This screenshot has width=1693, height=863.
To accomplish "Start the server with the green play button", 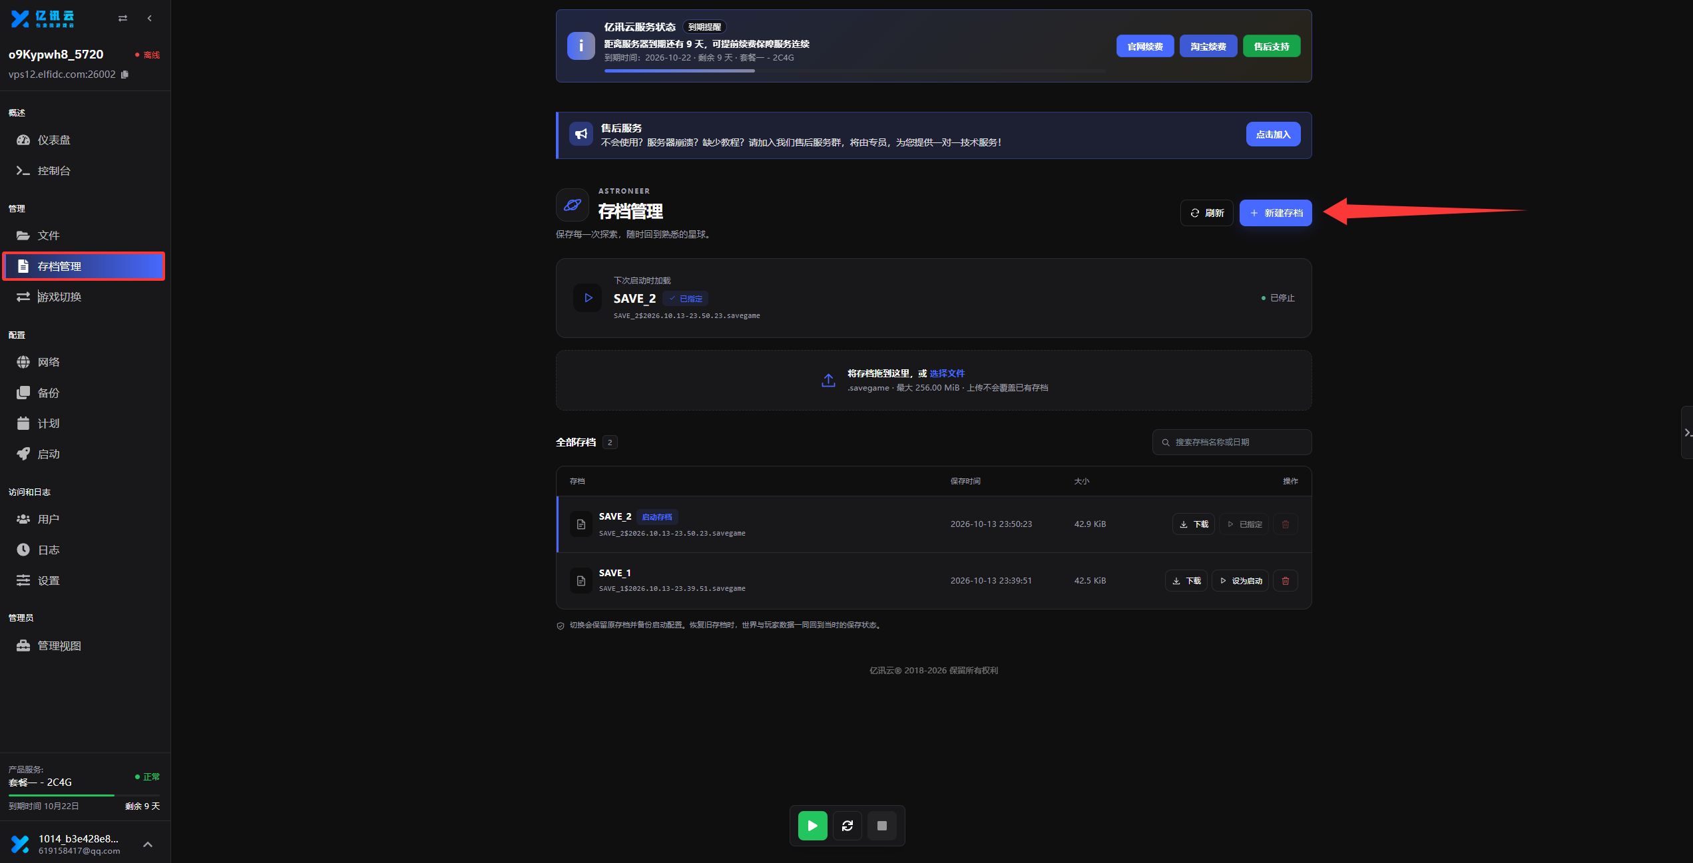I will pyautogui.click(x=812, y=826).
